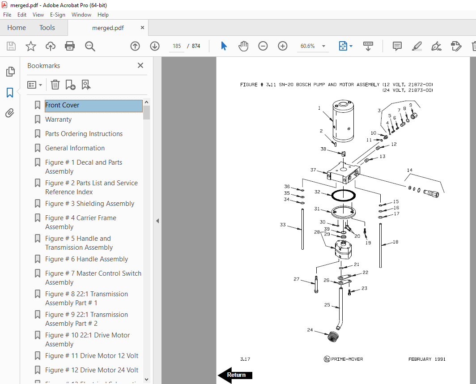Activate the Hand pan tool
This screenshot has width=476, height=384.
tap(243, 46)
